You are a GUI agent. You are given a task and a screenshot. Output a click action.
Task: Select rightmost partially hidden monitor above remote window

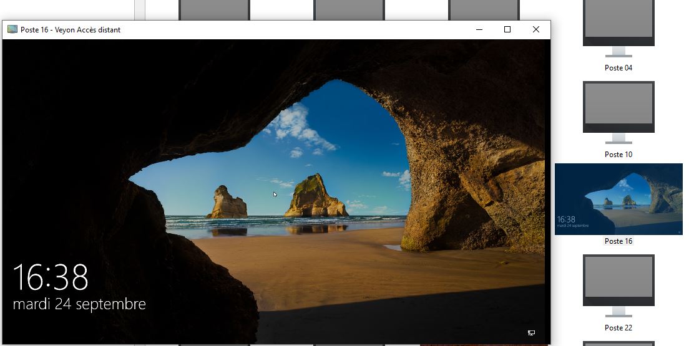(484, 10)
